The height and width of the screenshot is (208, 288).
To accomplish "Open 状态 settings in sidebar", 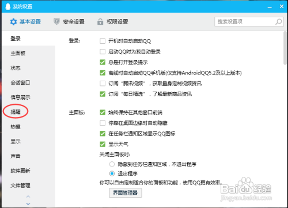I will tap(28, 68).
